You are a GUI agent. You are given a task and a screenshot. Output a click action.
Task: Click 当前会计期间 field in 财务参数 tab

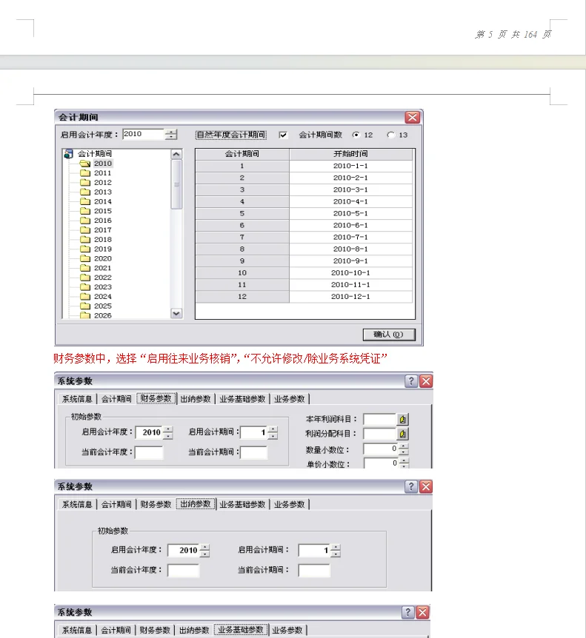tap(253, 452)
